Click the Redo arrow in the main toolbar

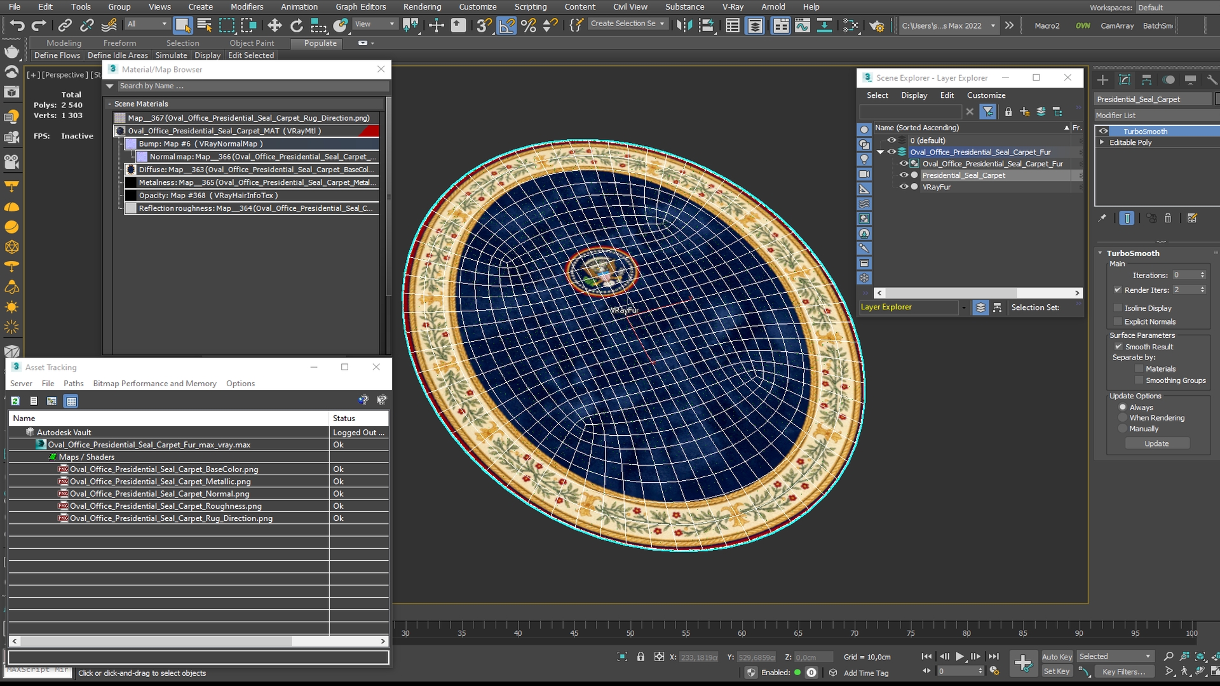[x=39, y=25]
